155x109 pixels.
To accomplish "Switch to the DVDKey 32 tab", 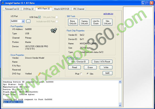I will tap(28, 9).
